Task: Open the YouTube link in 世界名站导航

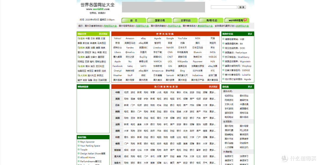Action: 183,38
